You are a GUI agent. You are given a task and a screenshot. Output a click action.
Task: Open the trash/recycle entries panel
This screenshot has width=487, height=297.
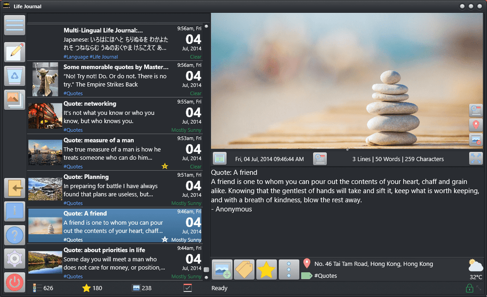(x=14, y=76)
